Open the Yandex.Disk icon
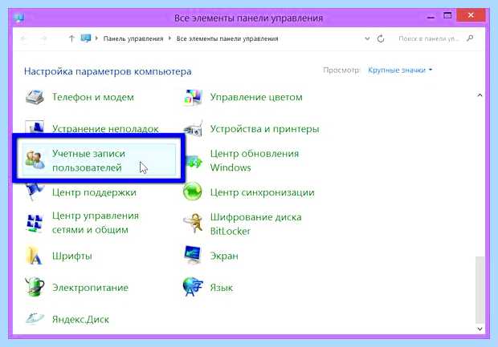This screenshot has height=347, width=498. click(35, 318)
